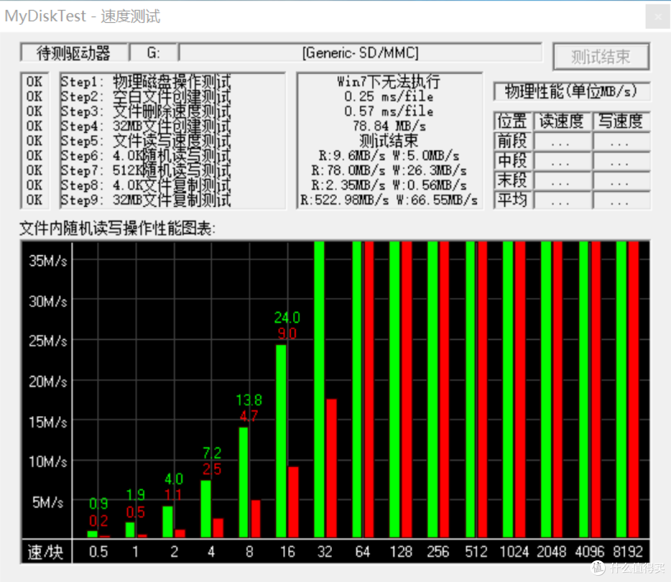The image size is (671, 582).
Task: Click the red write bar for 32K block
Action: click(x=331, y=468)
